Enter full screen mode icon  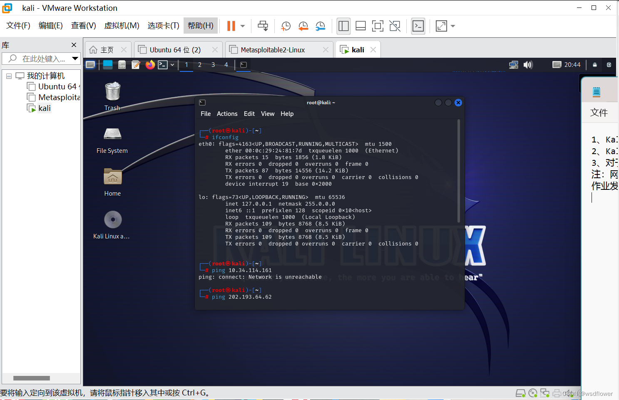tap(378, 26)
